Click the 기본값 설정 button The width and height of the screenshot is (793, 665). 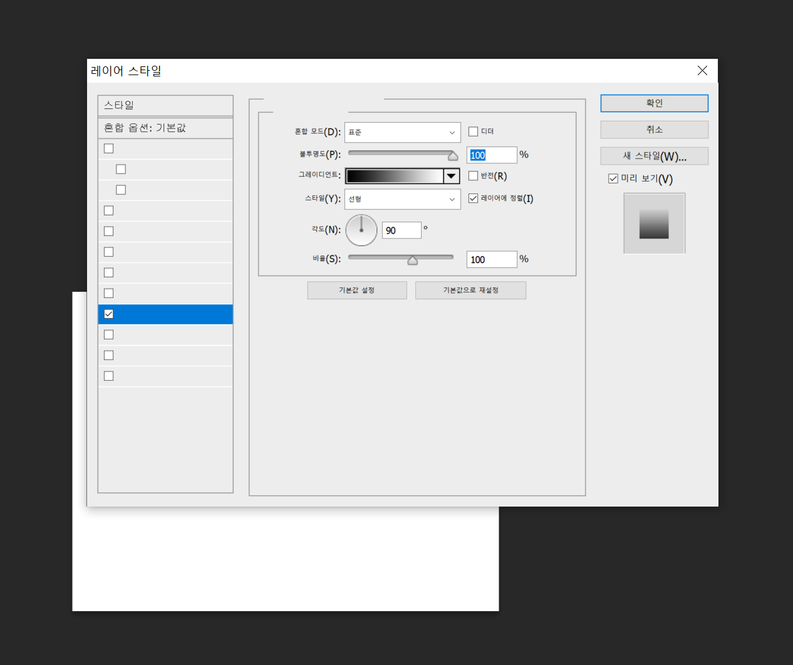[356, 290]
